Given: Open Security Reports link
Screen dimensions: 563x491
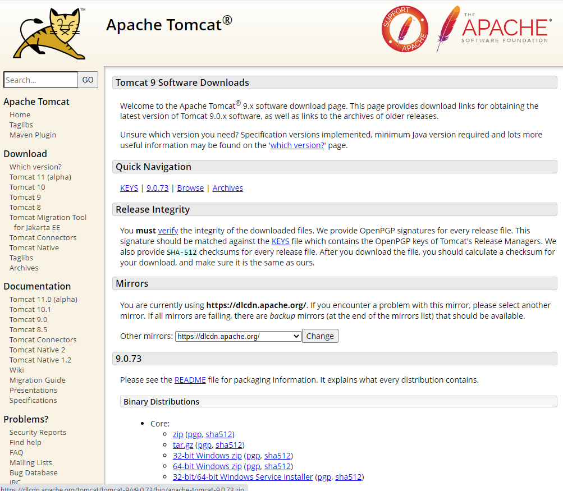Looking at the screenshot, I should [38, 433].
